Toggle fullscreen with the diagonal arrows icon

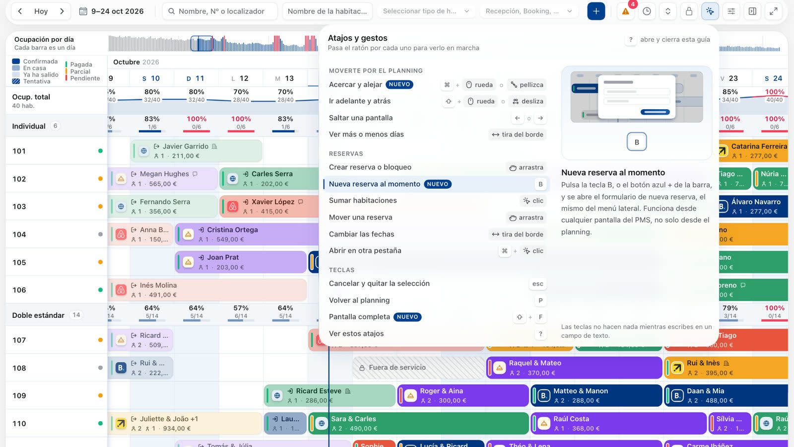(774, 11)
